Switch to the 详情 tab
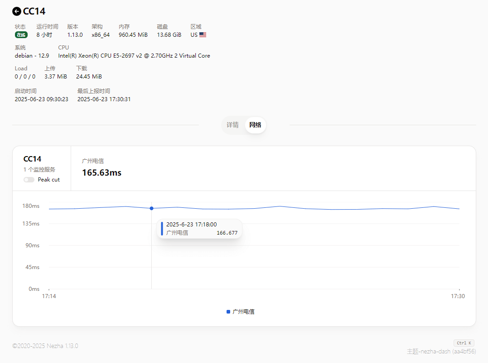This screenshot has height=363, width=488. [x=232, y=125]
